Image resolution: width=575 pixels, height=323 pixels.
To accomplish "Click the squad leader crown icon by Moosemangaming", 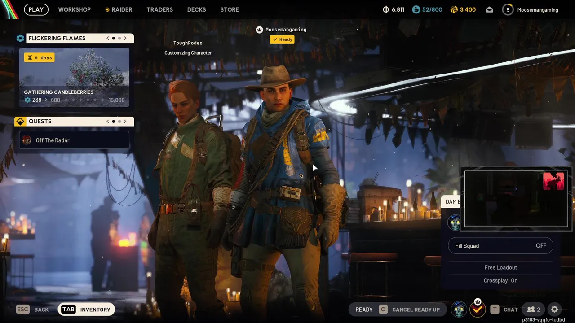I will 259,30.
